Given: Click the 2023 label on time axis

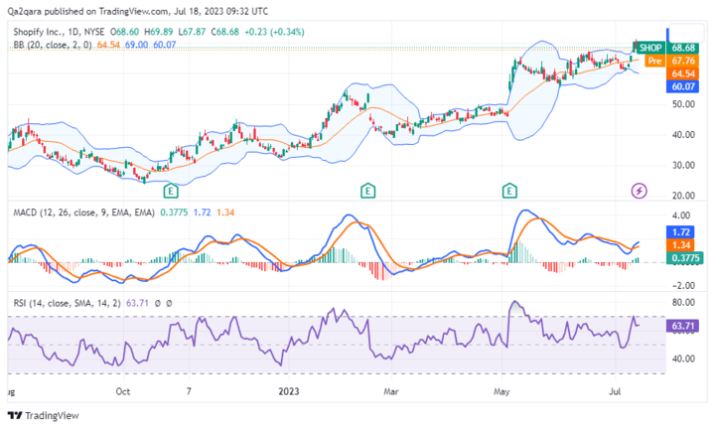Looking at the screenshot, I should pos(289,391).
